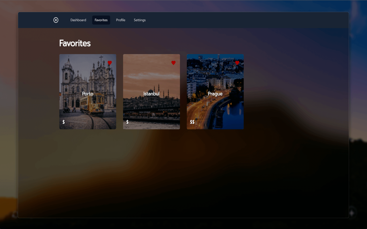Open the Istanbul destination card
367x229 pixels.
coord(151,92)
